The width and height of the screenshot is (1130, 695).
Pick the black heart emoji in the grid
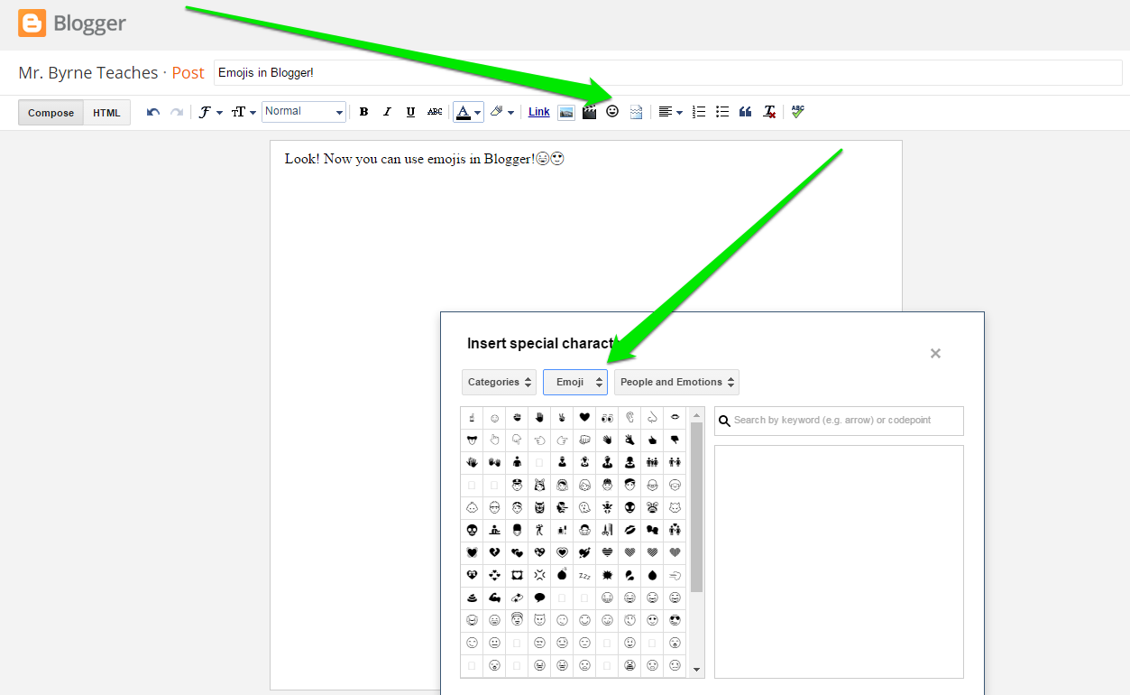coord(584,417)
